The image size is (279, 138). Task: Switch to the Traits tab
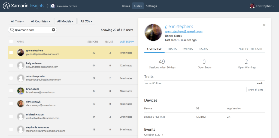coord(172,49)
